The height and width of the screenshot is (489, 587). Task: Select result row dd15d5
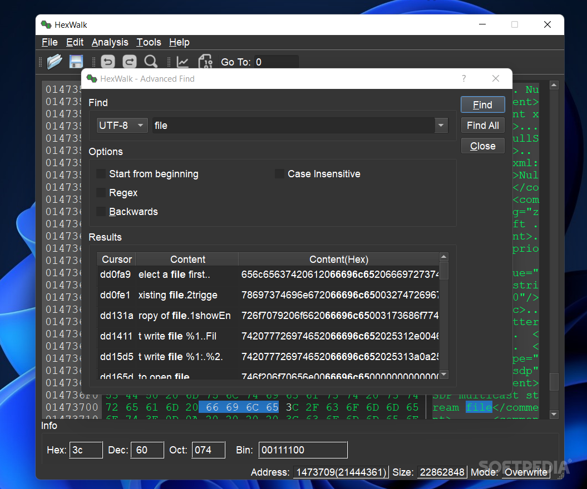tap(268, 357)
